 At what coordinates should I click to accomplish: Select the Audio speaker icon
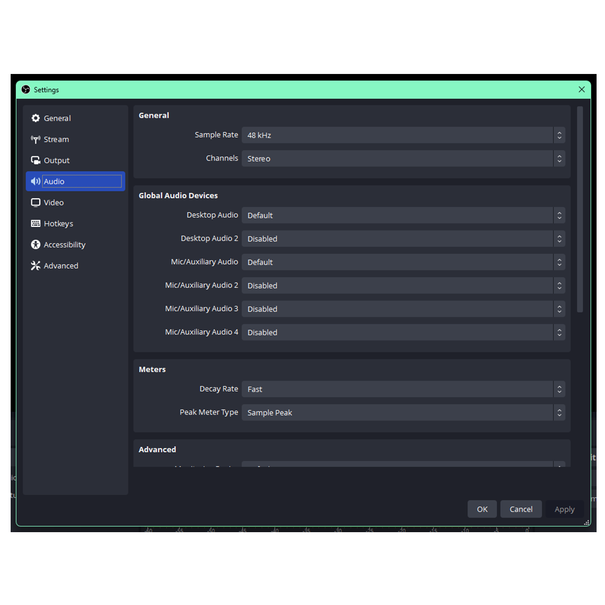point(35,181)
